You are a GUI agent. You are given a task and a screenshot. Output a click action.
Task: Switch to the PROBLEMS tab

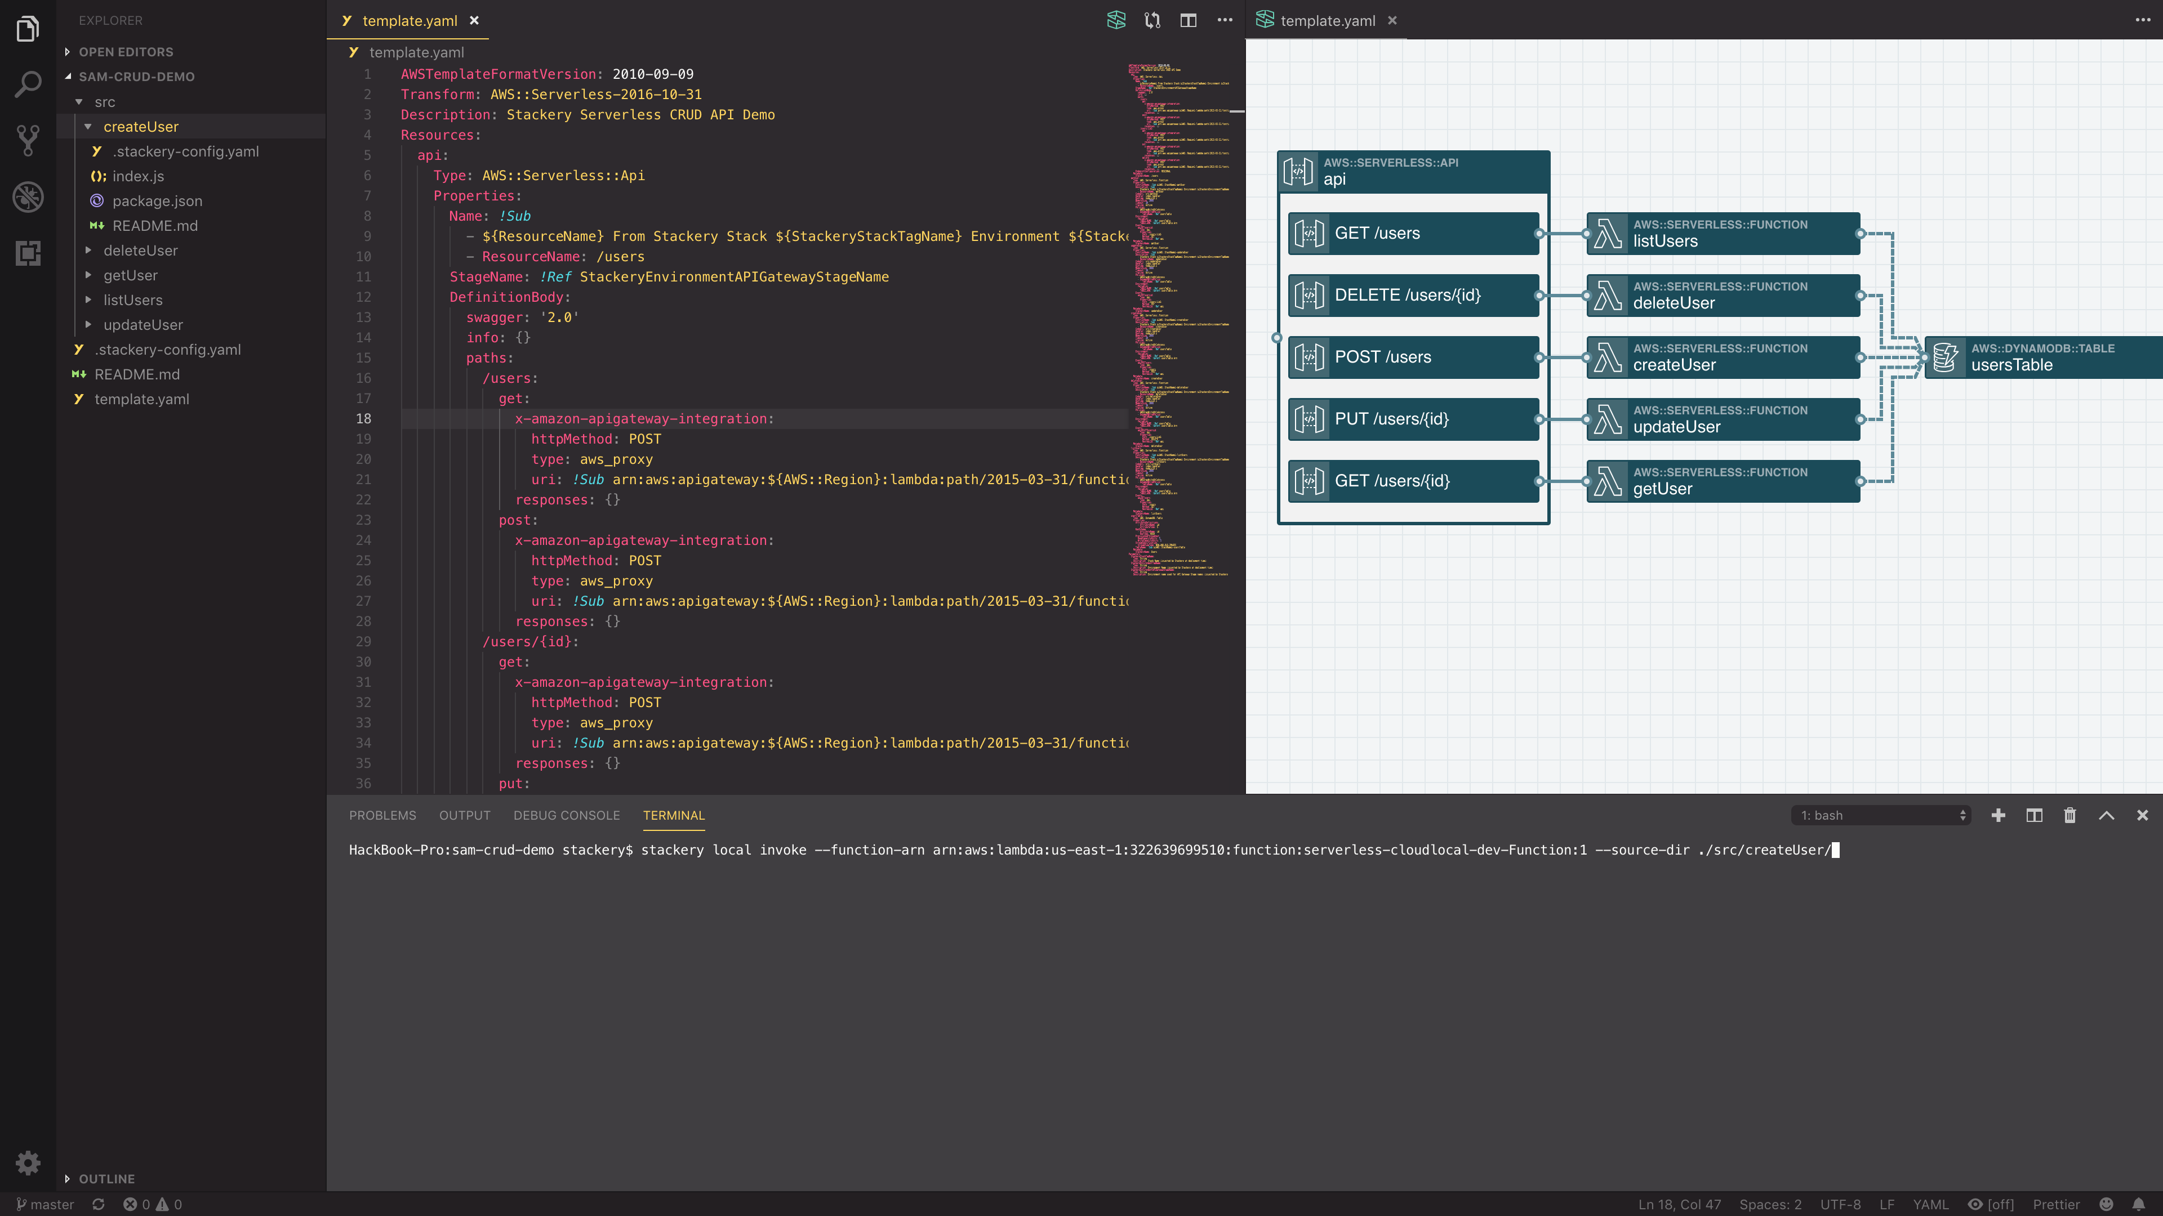click(382, 815)
